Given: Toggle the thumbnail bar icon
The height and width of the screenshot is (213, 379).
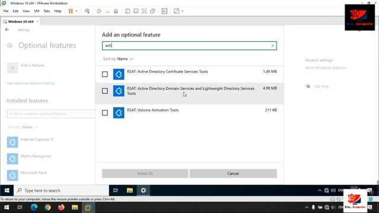Looking at the screenshot, I should pyautogui.click(x=136, y=11).
